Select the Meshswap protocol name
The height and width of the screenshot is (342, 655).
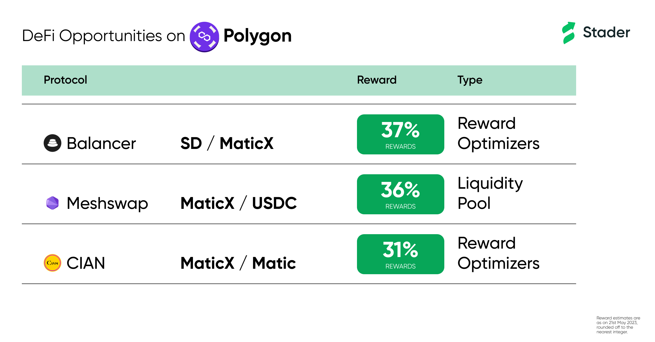point(107,204)
